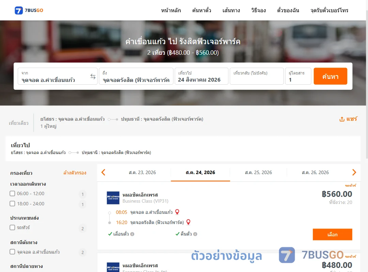Open จุดรับตั๋วเบอร์โทร menu item

click(329, 10)
